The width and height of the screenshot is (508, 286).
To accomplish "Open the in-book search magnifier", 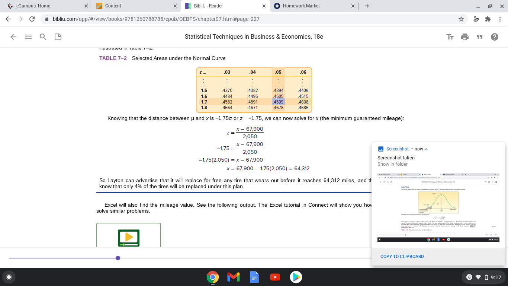I will coord(43,37).
